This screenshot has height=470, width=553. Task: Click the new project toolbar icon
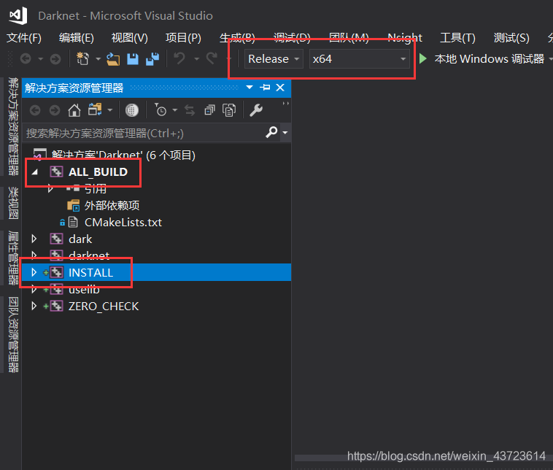coord(83,58)
